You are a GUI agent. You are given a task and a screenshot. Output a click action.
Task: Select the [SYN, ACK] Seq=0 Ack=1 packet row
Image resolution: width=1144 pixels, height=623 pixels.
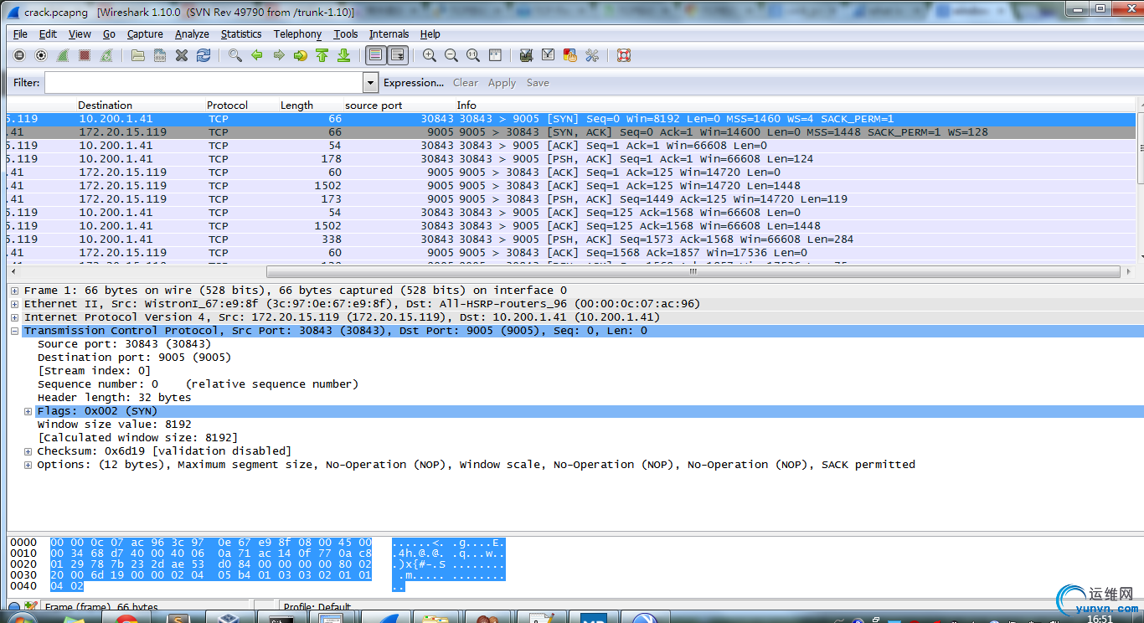pyautogui.click(x=571, y=132)
